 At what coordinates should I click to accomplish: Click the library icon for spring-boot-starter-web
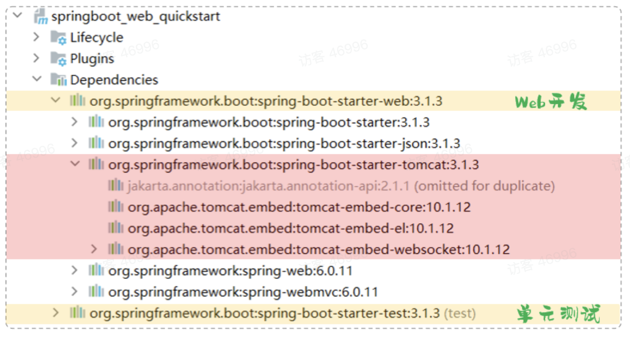[78, 101]
